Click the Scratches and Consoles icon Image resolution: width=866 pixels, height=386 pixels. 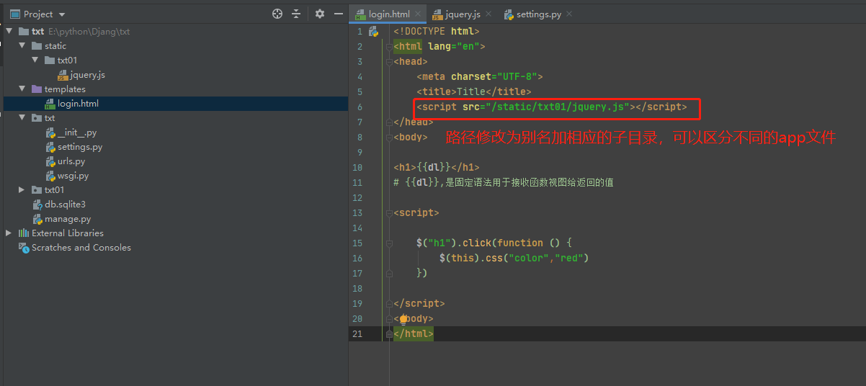click(24, 248)
